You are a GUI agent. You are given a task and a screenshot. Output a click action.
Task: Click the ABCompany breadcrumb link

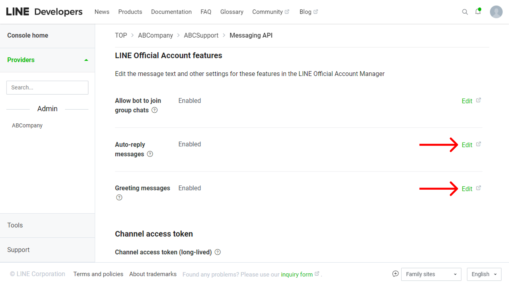tap(155, 35)
